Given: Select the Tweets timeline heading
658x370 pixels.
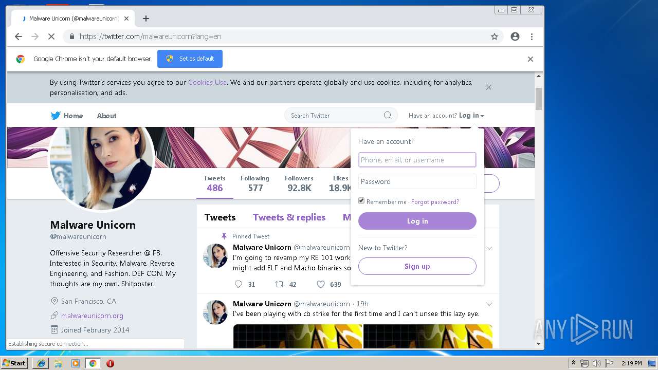Looking at the screenshot, I should click(x=220, y=217).
